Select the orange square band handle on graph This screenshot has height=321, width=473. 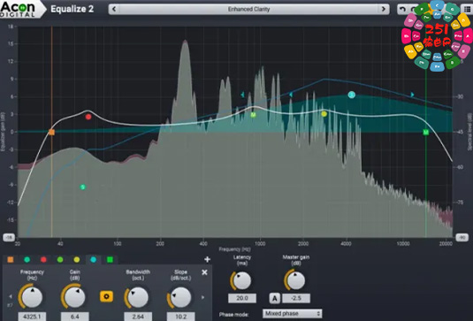pos(51,132)
